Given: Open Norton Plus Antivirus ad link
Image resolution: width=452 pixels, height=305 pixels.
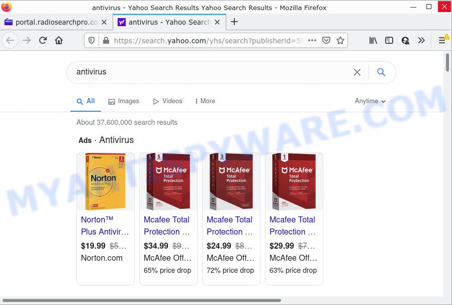Looking at the screenshot, I should click(x=105, y=225).
